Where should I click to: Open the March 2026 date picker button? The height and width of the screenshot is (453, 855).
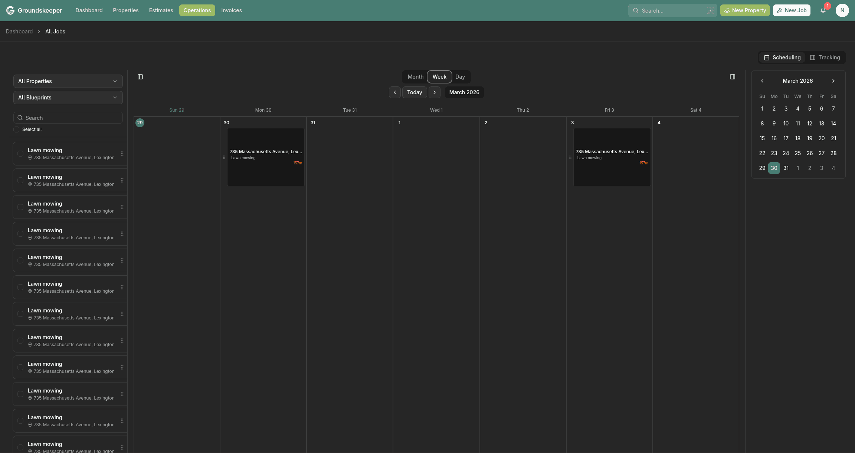(x=464, y=92)
